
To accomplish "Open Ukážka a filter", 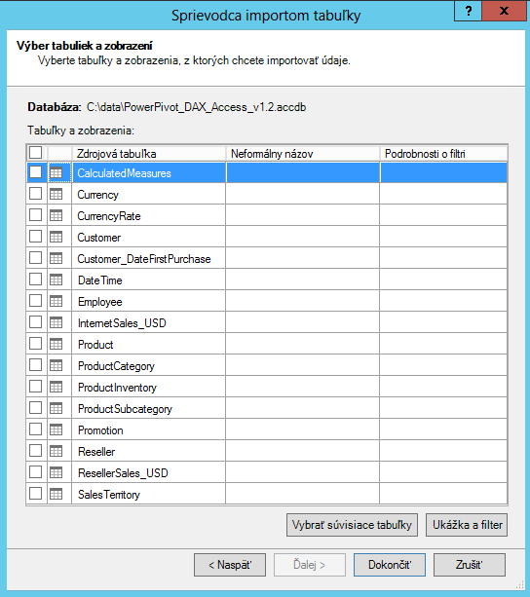I will [x=467, y=525].
